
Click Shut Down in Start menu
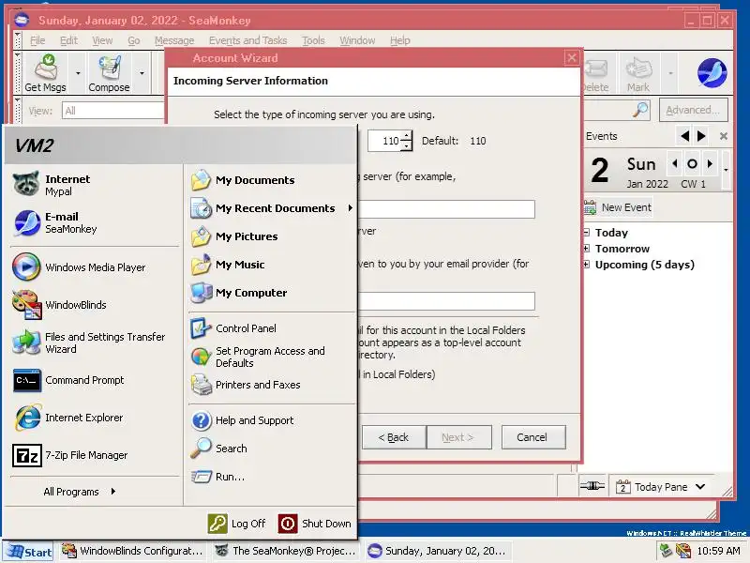tap(315, 524)
